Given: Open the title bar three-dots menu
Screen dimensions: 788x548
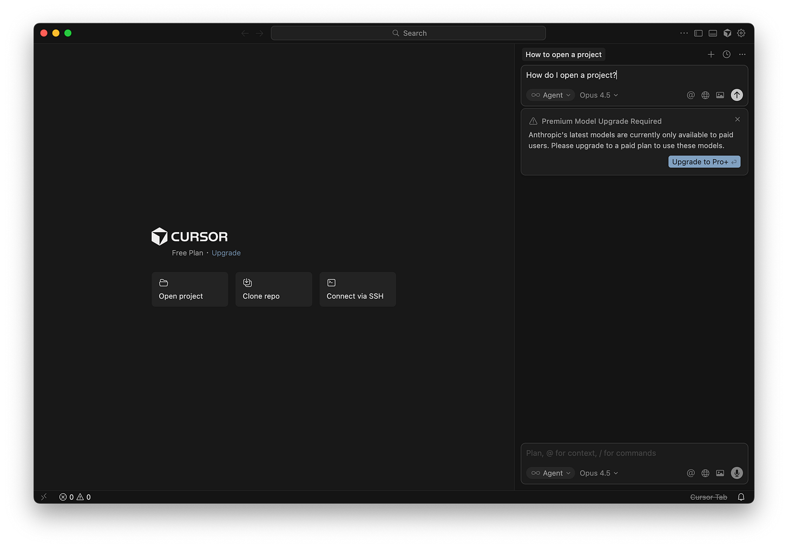Looking at the screenshot, I should (x=684, y=33).
